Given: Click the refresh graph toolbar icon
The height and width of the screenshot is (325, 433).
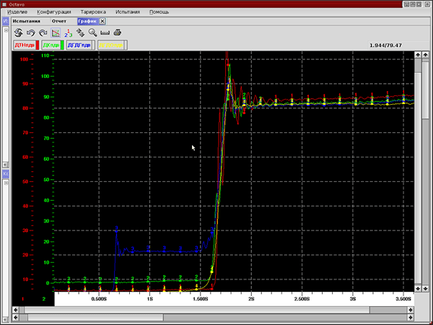Looking at the screenshot, I should (x=18, y=32).
